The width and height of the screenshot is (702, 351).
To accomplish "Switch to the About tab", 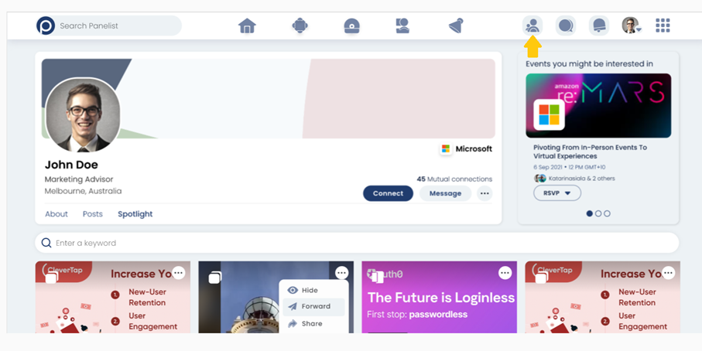I will tap(57, 214).
